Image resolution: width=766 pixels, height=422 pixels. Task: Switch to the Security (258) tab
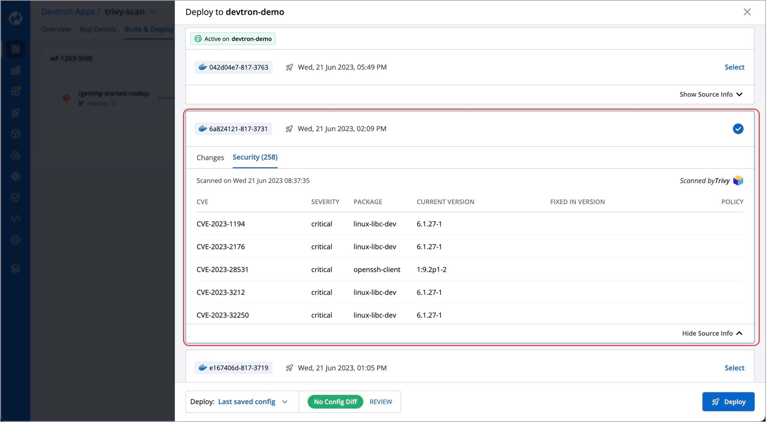[x=255, y=158]
